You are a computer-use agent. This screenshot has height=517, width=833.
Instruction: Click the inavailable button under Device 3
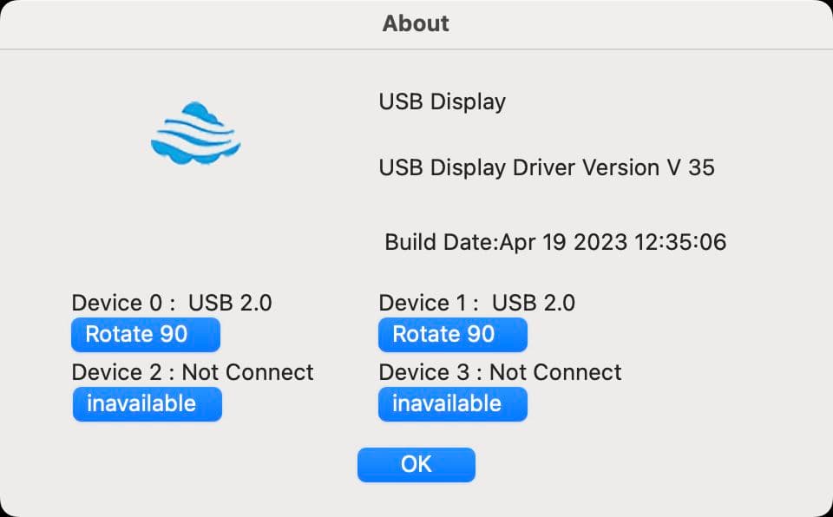452,404
